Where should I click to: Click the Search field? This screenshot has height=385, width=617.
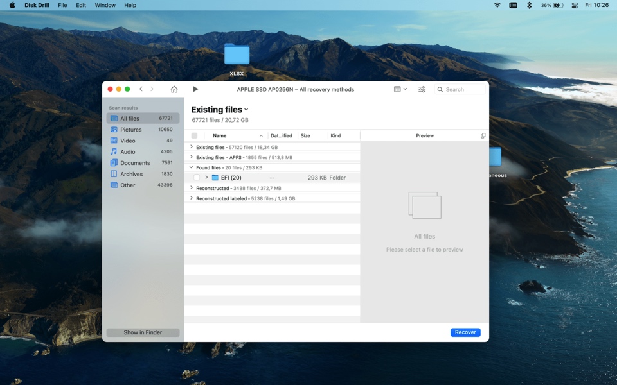pos(460,89)
